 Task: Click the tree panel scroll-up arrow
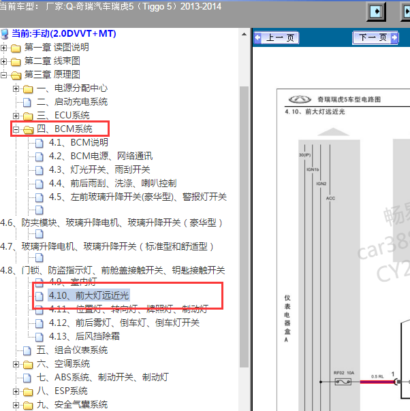coord(245,34)
